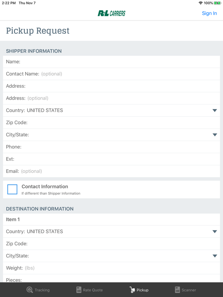Open the Scanner tab
Viewport: 223px width, 297px height.
coord(185,290)
